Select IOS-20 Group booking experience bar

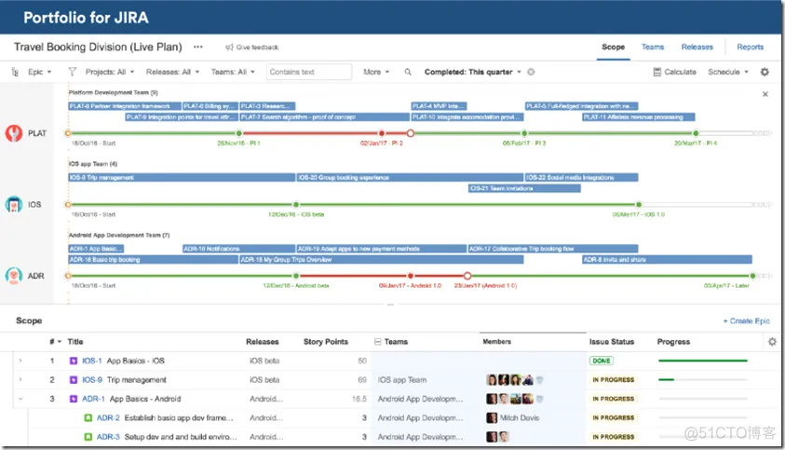[410, 177]
